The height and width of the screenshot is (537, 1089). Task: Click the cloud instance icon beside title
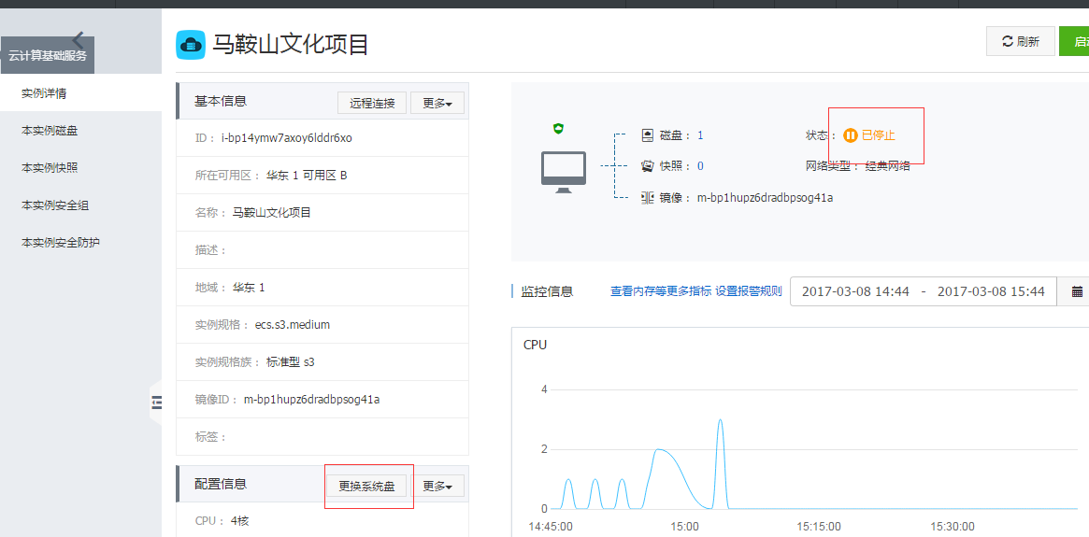191,45
